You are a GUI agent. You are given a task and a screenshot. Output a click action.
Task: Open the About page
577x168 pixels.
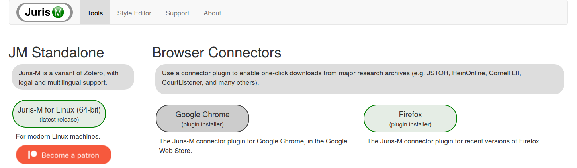coord(212,13)
